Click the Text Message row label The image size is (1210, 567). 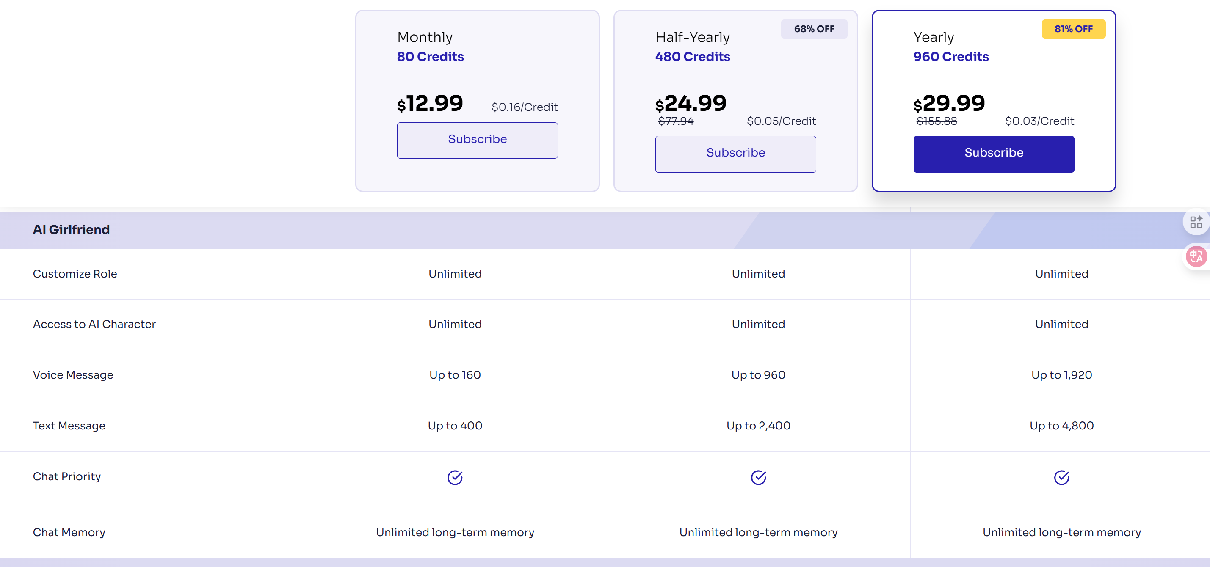(x=69, y=426)
